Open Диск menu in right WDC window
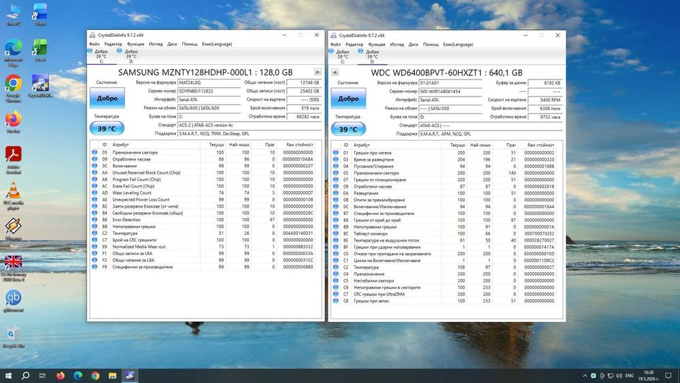Image resolution: width=680 pixels, height=383 pixels. pyautogui.click(x=413, y=44)
